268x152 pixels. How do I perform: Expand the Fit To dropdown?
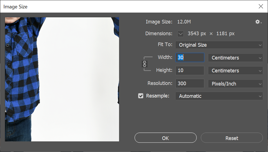[x=219, y=45]
